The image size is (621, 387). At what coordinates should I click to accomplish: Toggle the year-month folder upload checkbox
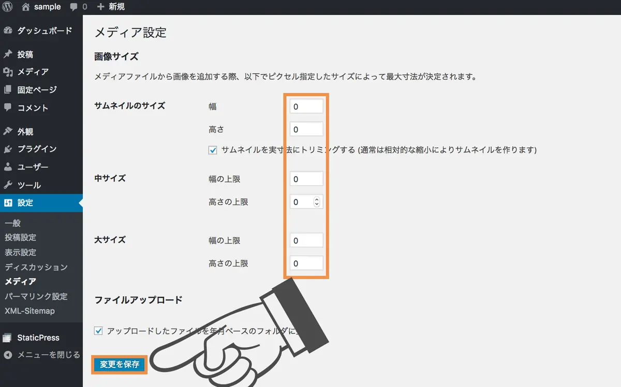[x=99, y=330]
